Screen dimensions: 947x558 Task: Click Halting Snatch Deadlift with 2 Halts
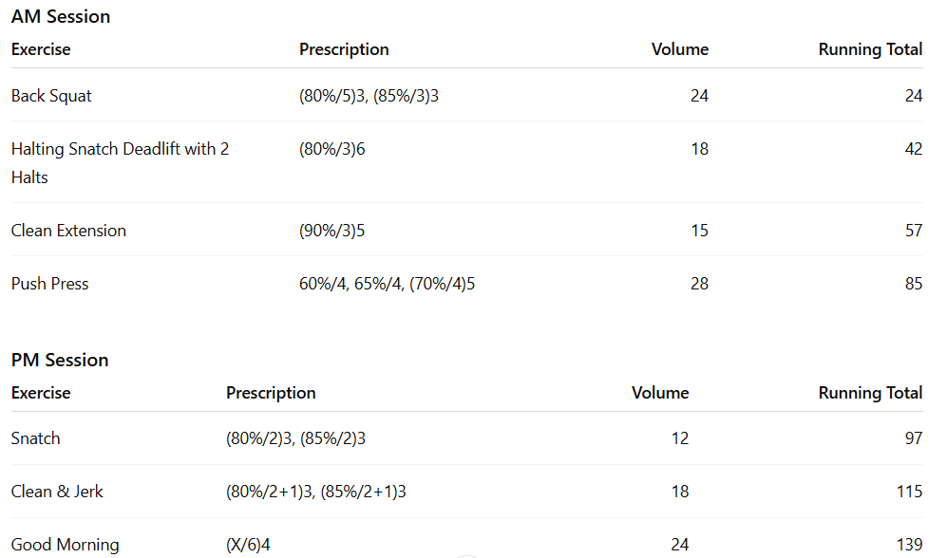point(120,162)
